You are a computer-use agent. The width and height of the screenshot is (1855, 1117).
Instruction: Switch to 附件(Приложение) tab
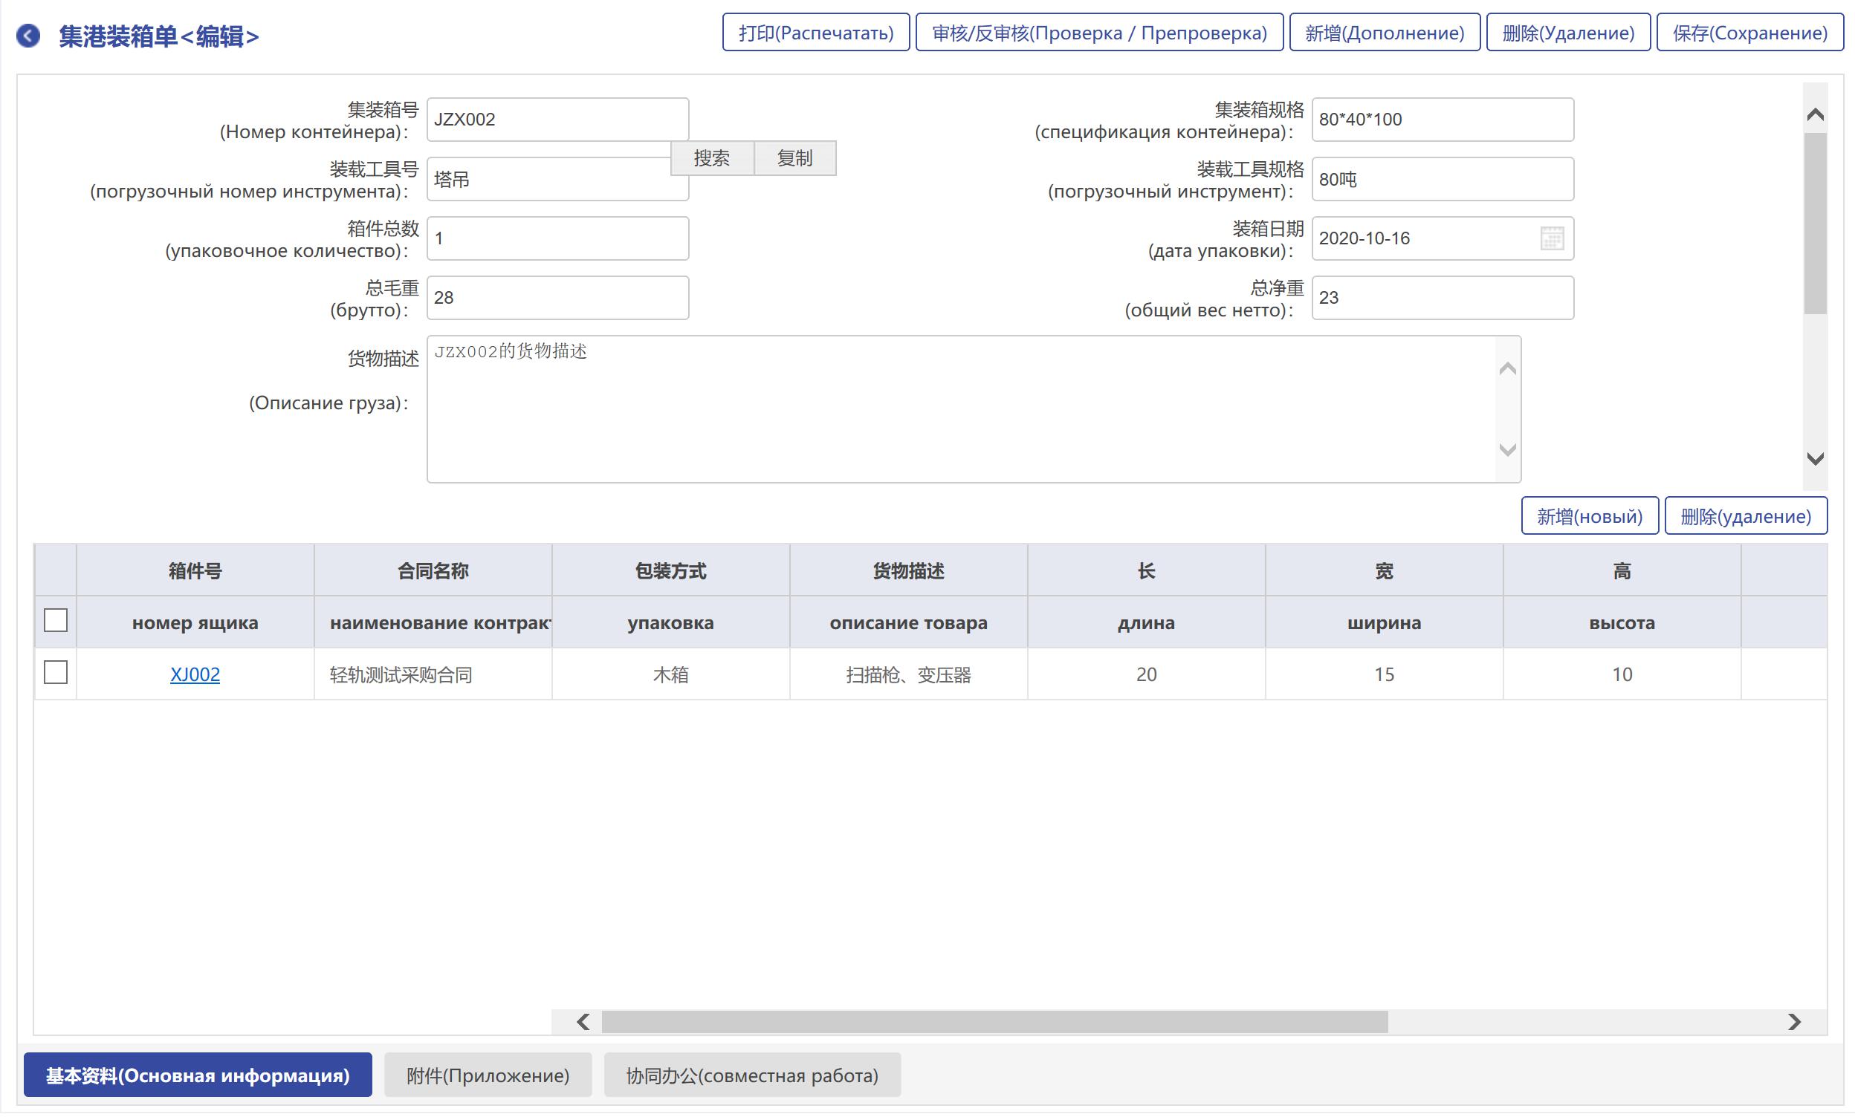[x=487, y=1075]
